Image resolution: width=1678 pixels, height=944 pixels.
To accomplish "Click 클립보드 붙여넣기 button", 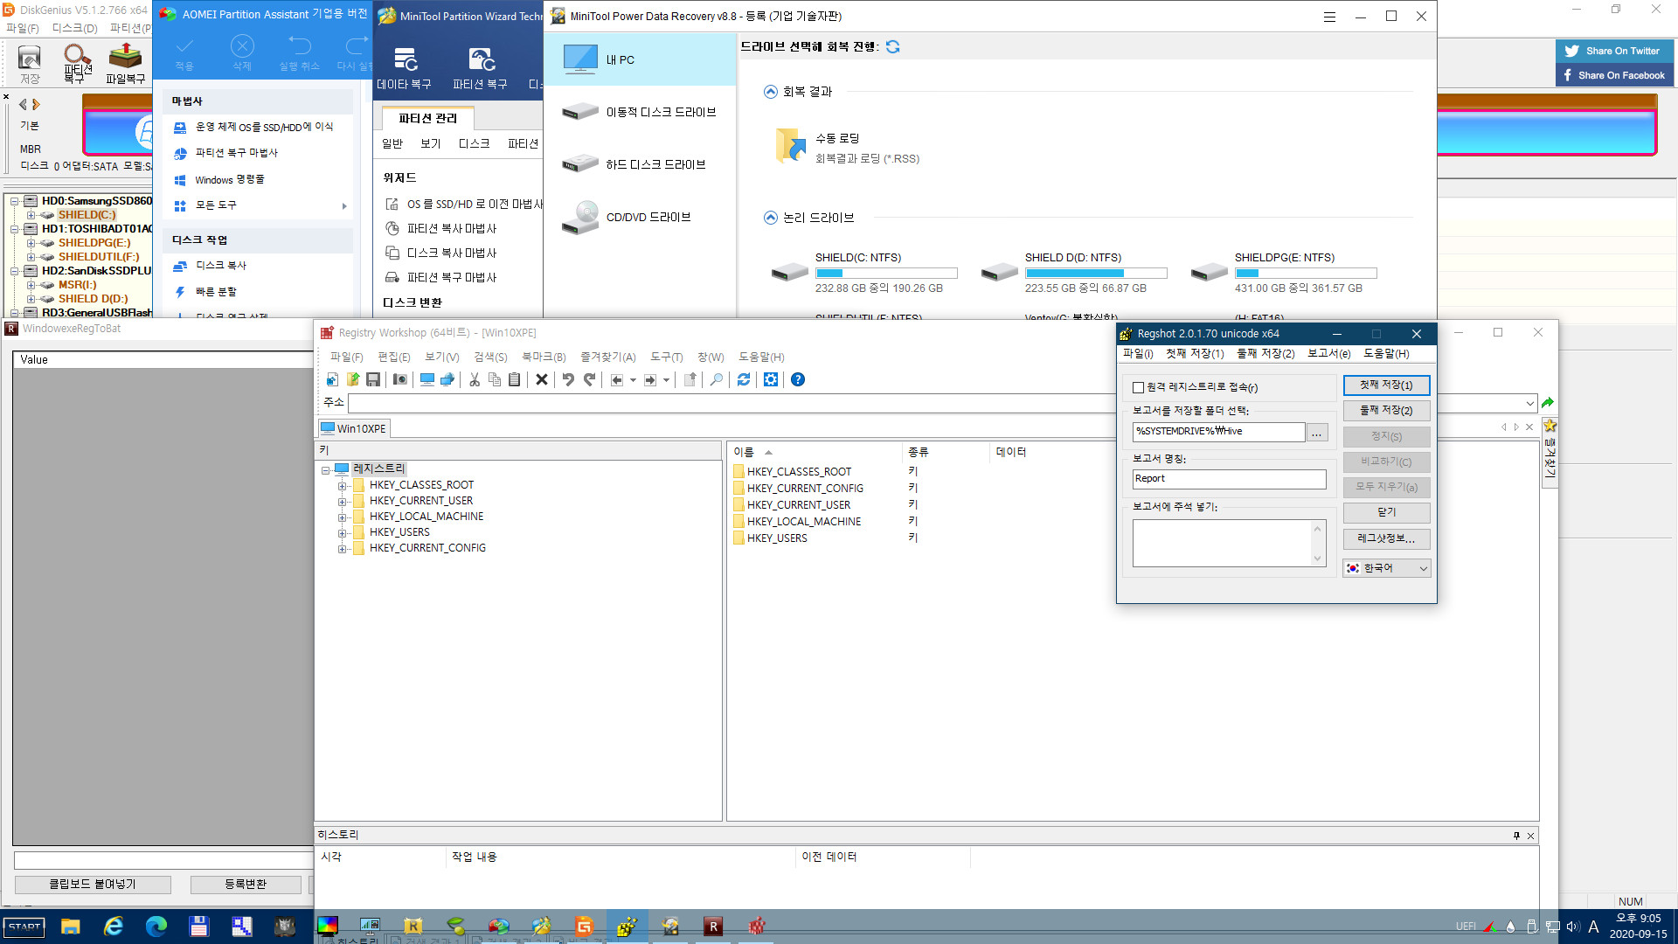I will pos(93,885).
